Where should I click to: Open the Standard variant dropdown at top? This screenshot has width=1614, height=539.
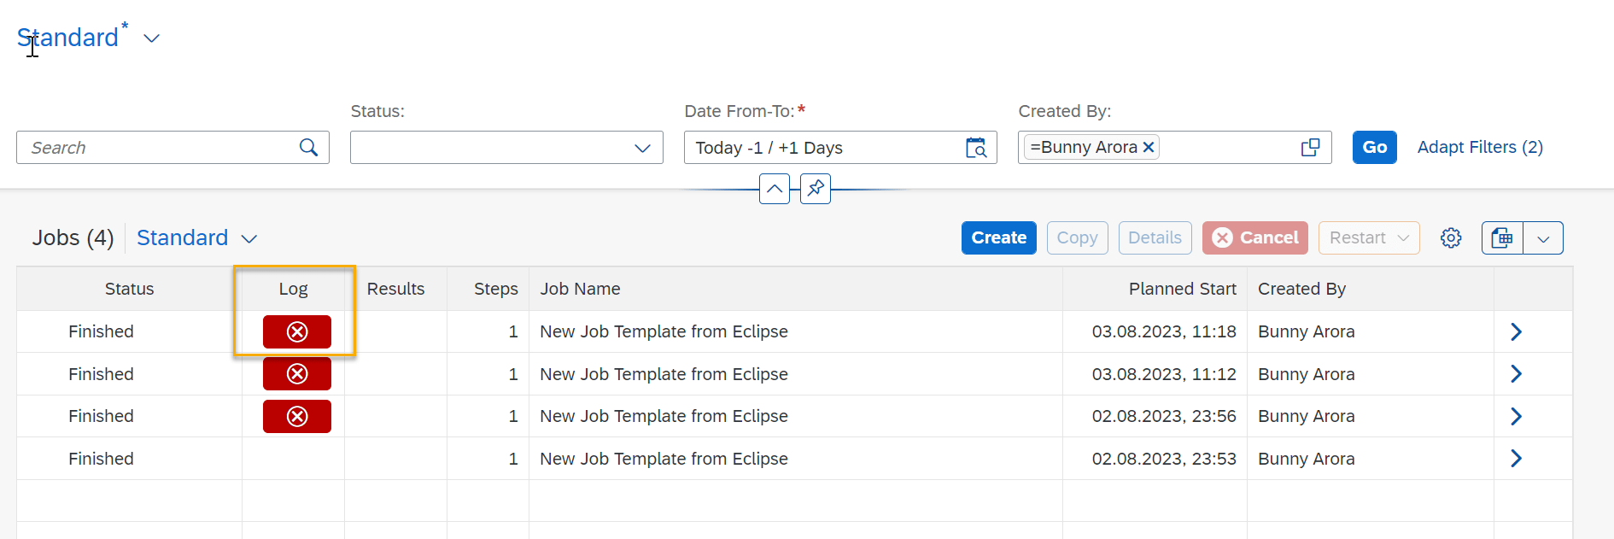(x=151, y=38)
